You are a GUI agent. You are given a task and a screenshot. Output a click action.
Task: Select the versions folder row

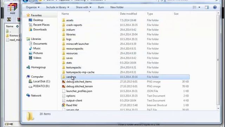tap(125, 77)
